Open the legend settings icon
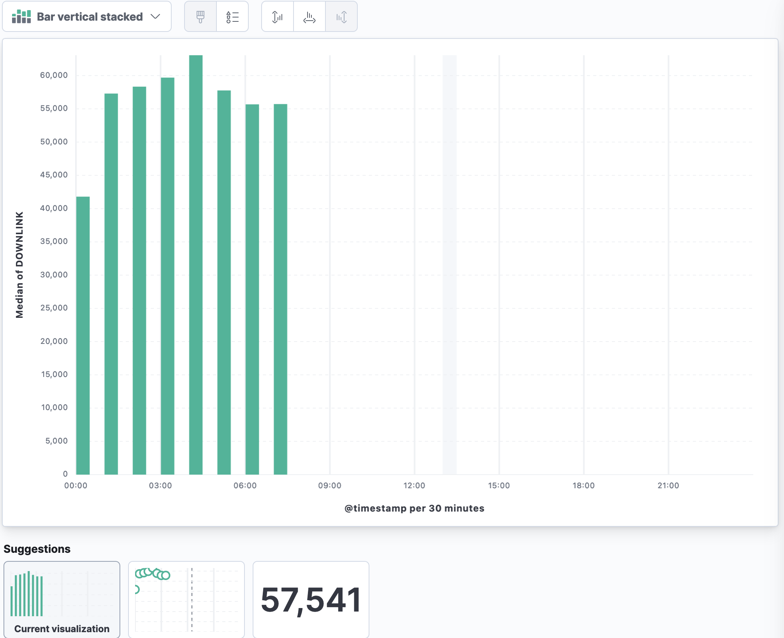Viewport: 784px width, 638px height. click(x=232, y=17)
